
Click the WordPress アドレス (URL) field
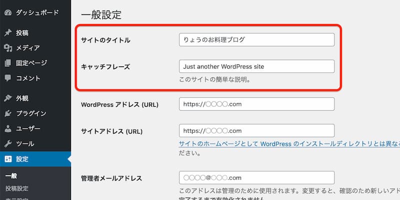[x=256, y=104]
